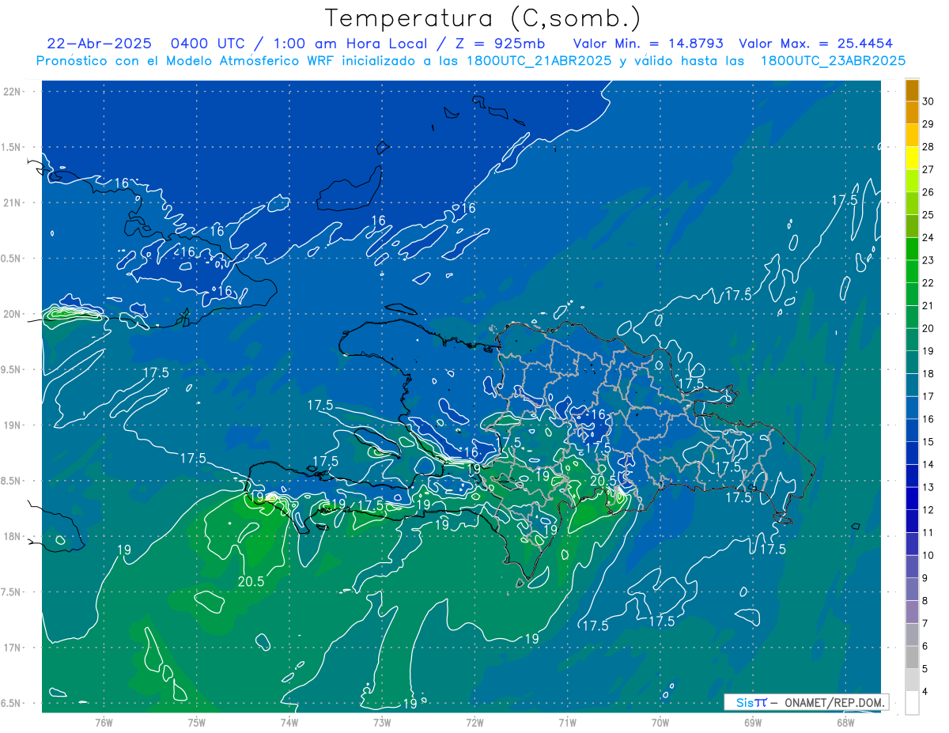Click the colorbar label 14
Screen dimensions: 949x733
click(x=928, y=464)
